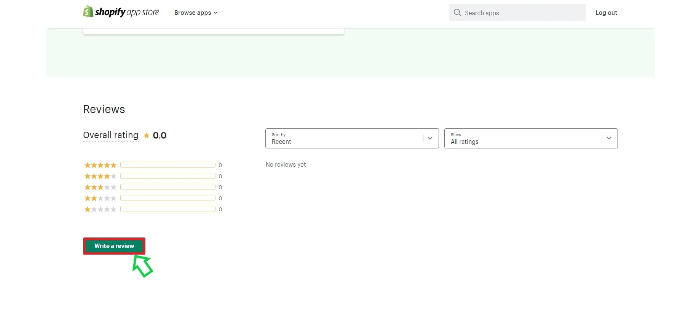Click the No reviews yet message
This screenshot has height=325, width=699.
pyautogui.click(x=286, y=164)
